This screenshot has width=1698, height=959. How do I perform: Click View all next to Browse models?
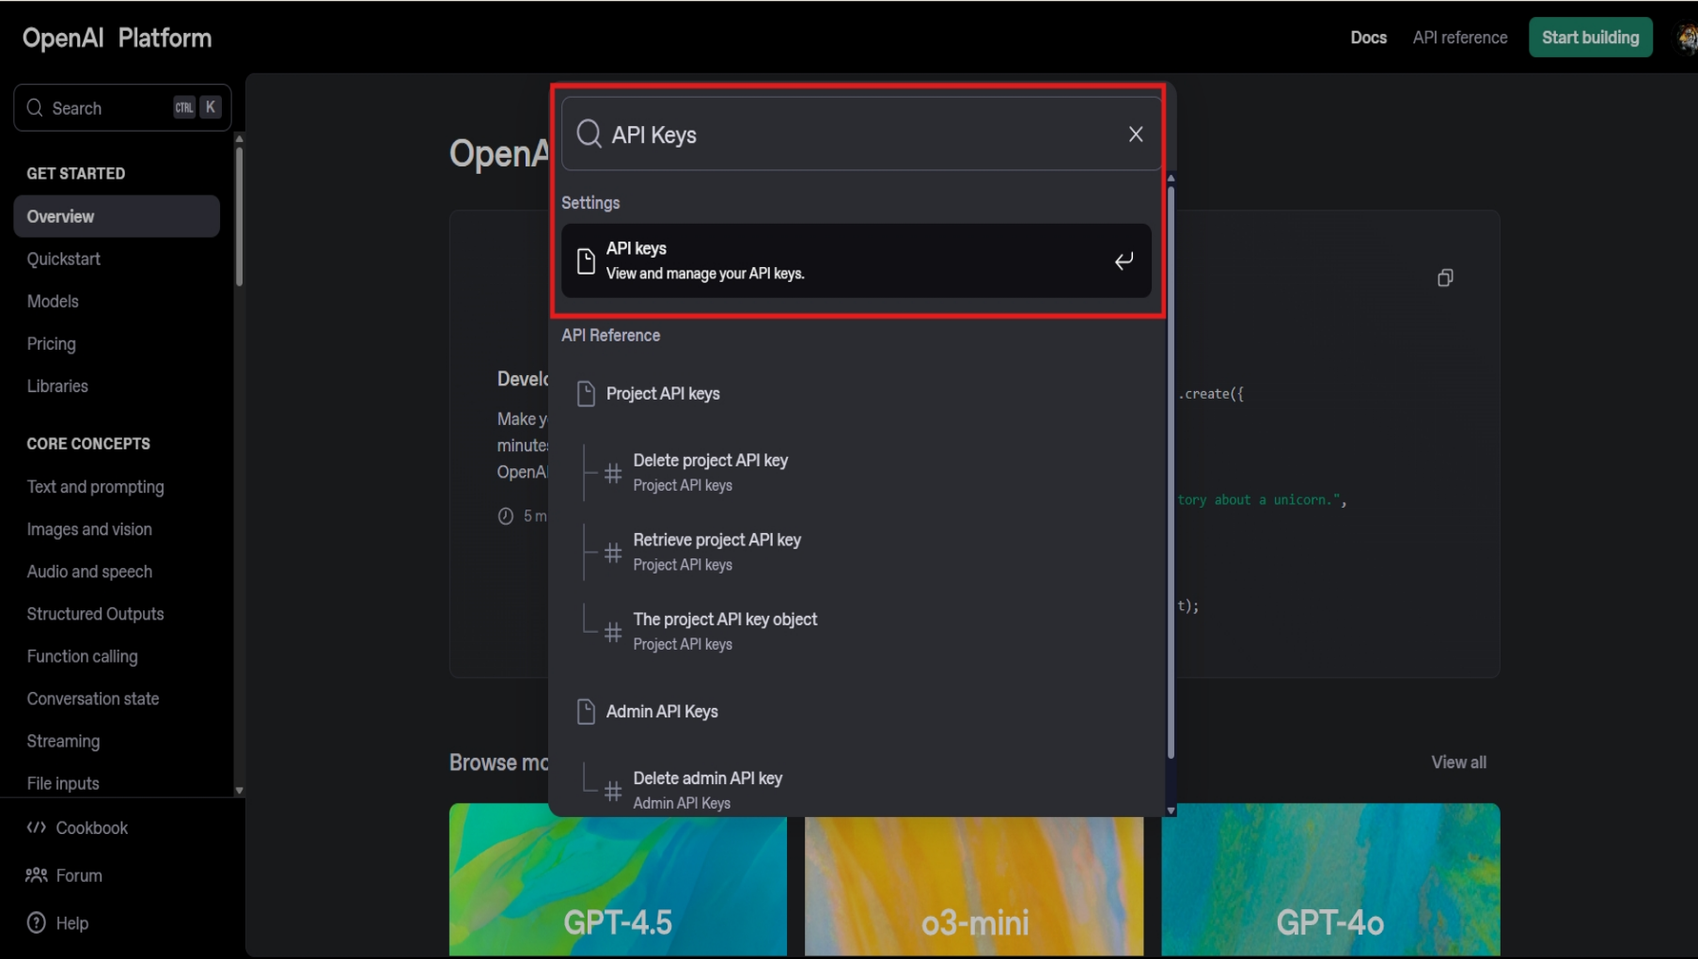click(1459, 762)
